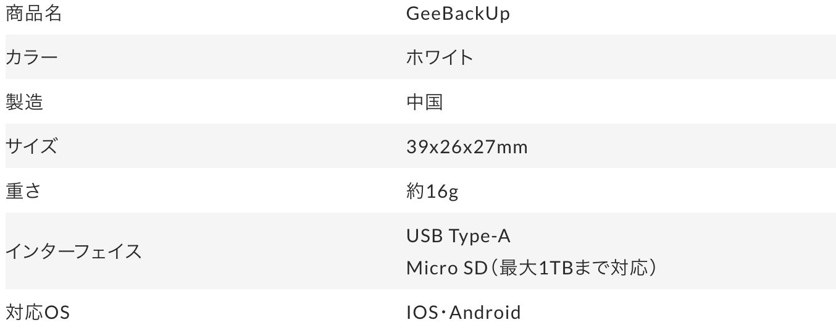This screenshot has width=836, height=330.
Task: Select the 中国 manufacturing value
Action: 425,102
